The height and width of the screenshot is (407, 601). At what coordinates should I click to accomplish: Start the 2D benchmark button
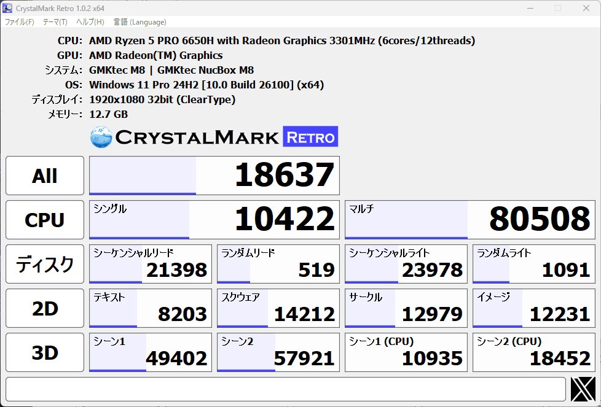point(45,308)
